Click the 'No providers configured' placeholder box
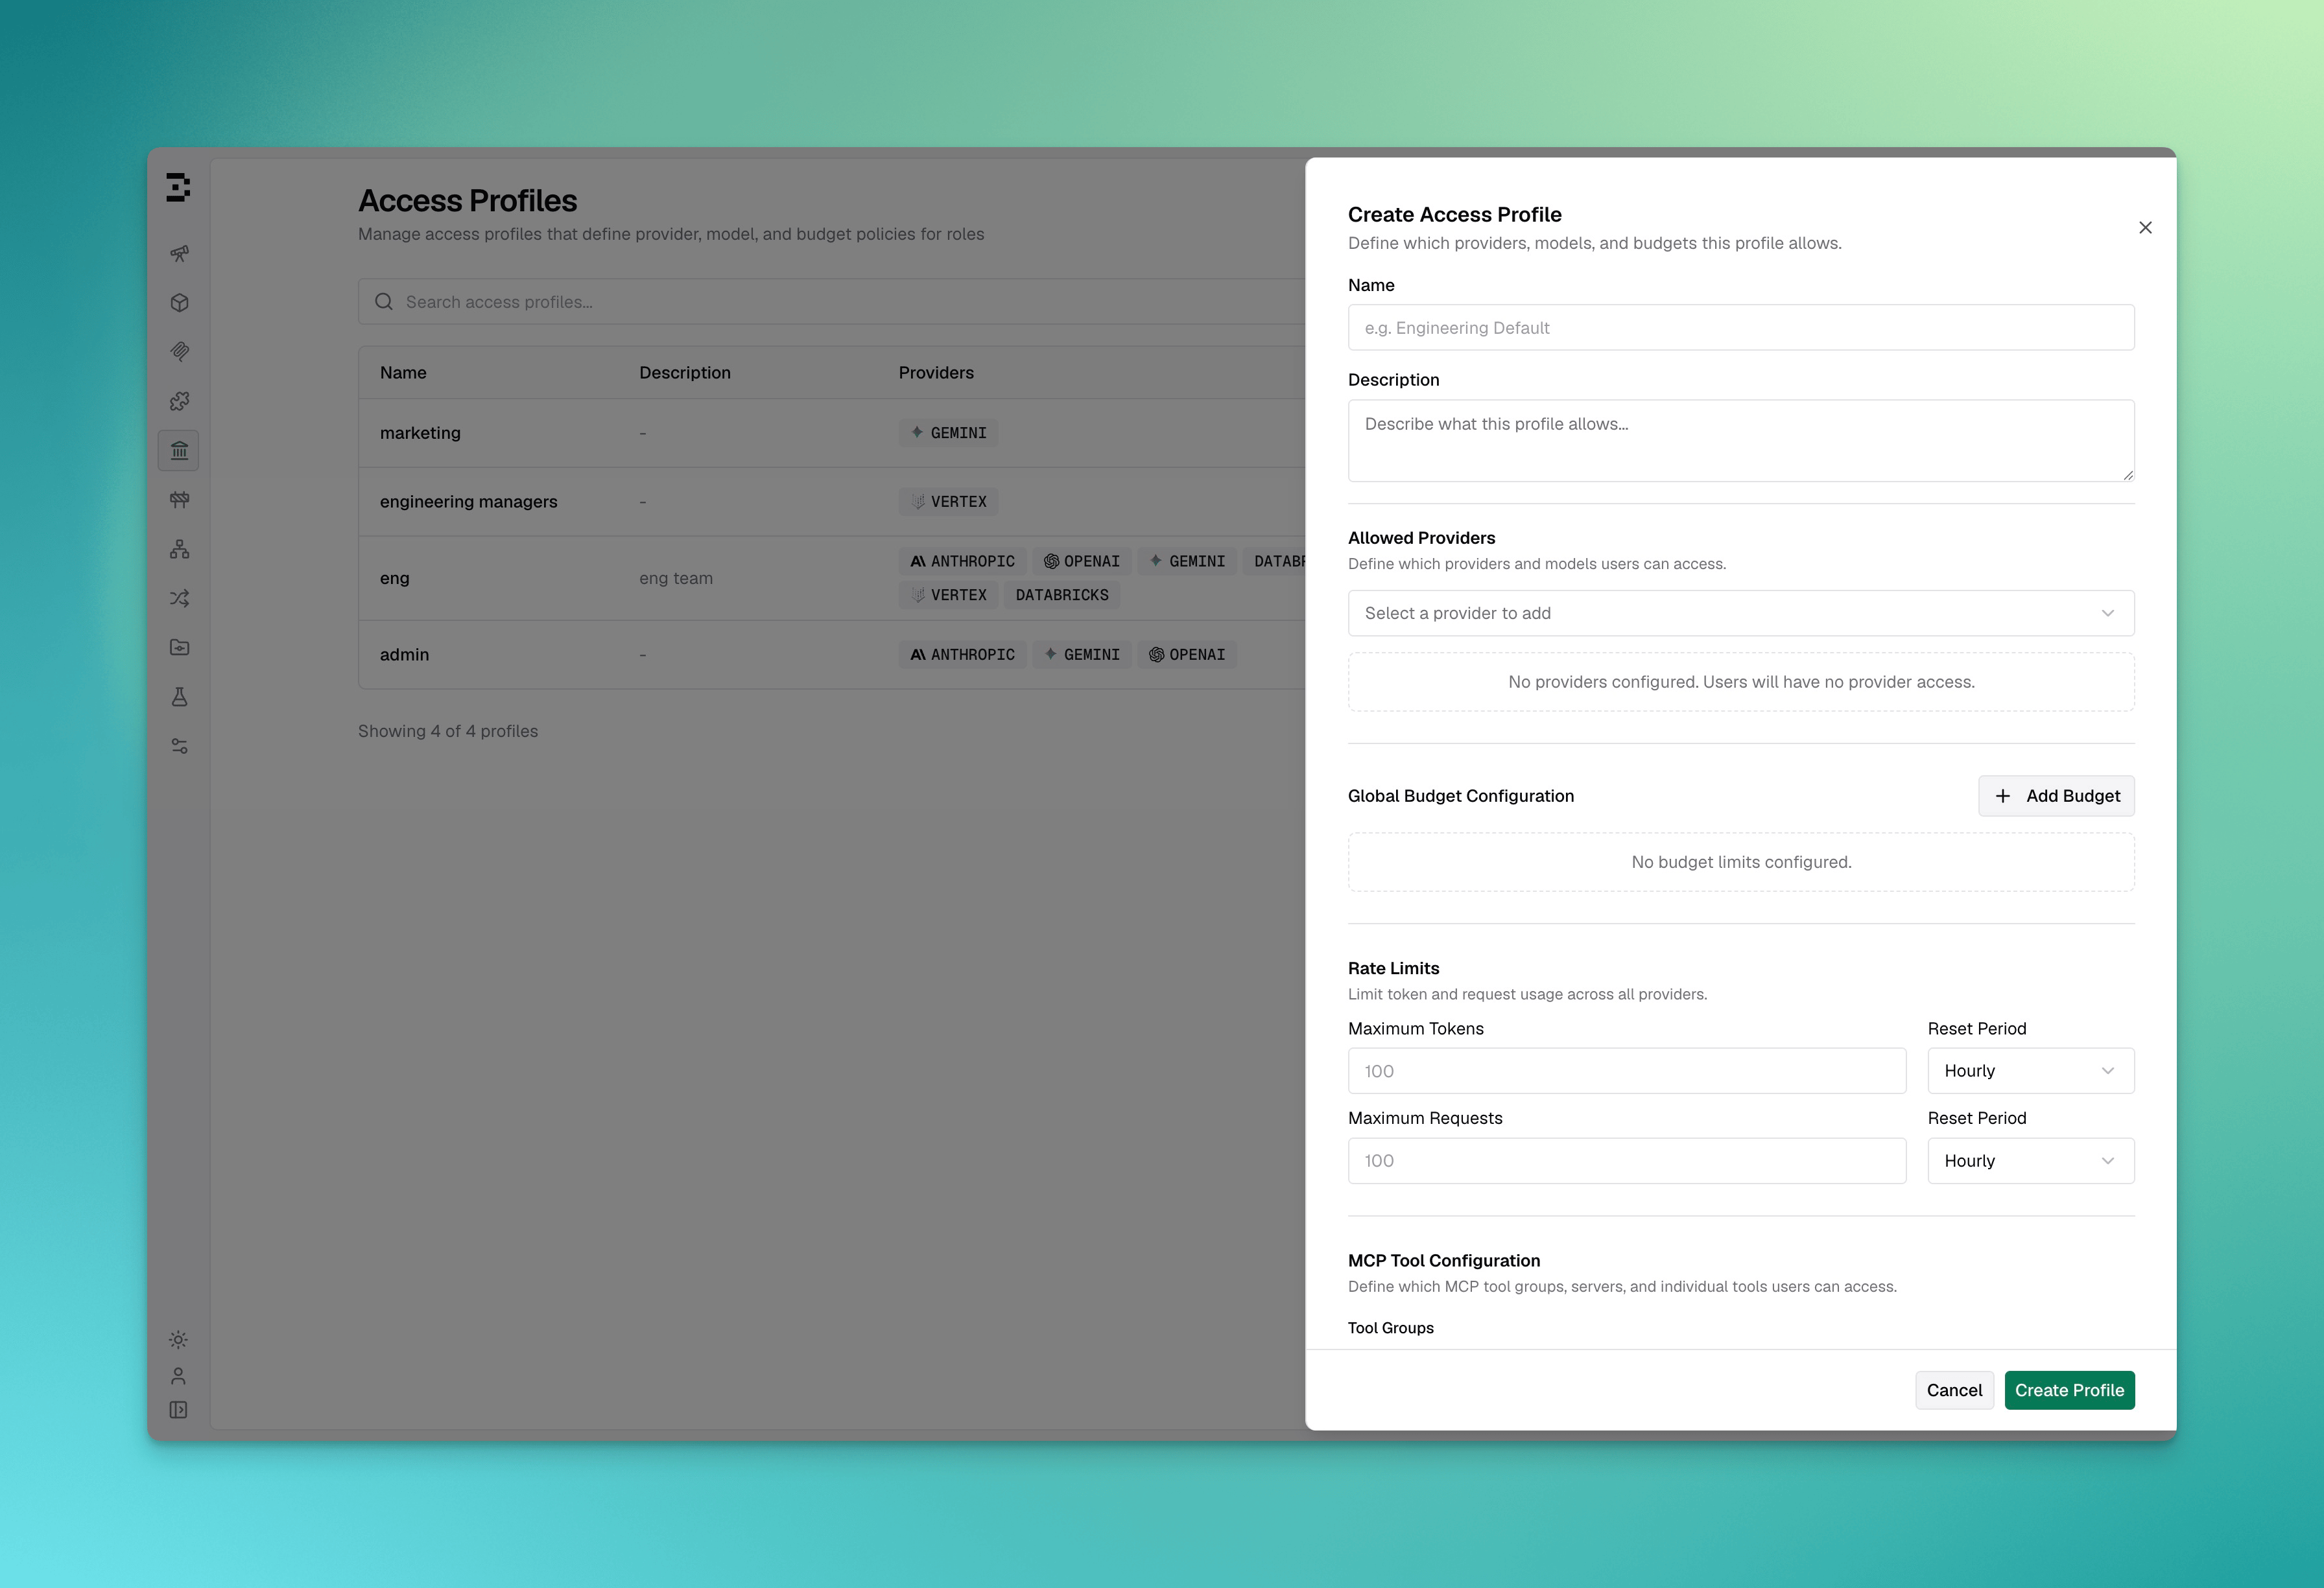Screen dimensions: 2324x1588 1741,683
